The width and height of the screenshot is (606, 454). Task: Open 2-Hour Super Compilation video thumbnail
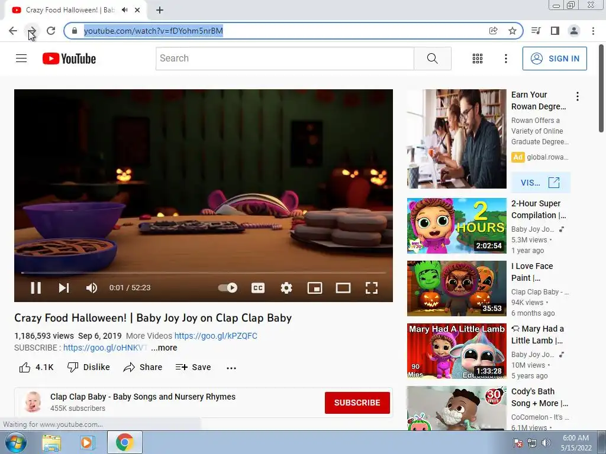pos(456,226)
